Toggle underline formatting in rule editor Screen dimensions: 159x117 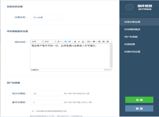click(83, 41)
